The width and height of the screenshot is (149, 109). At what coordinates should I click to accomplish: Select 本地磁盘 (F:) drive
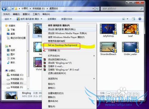15,87
